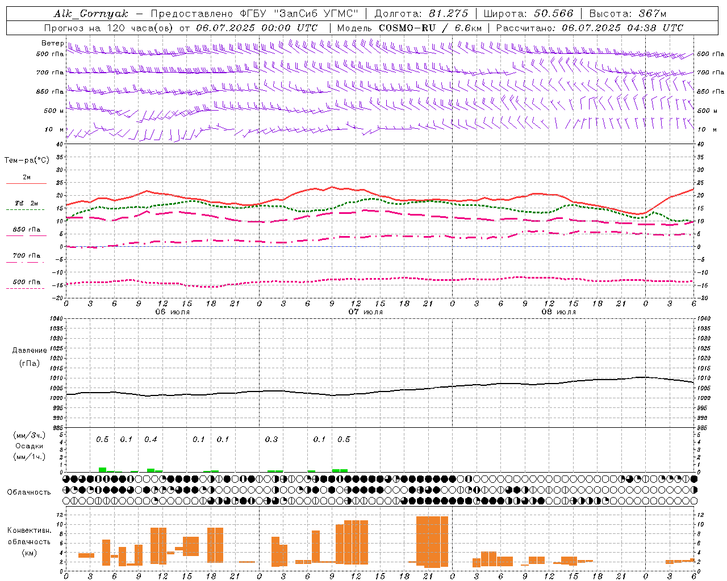The height and width of the screenshot is (581, 727).
Task: Click the station name Alk_Gornyak in the header
Action: point(91,14)
